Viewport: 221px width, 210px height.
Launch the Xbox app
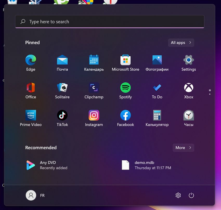tap(188, 90)
